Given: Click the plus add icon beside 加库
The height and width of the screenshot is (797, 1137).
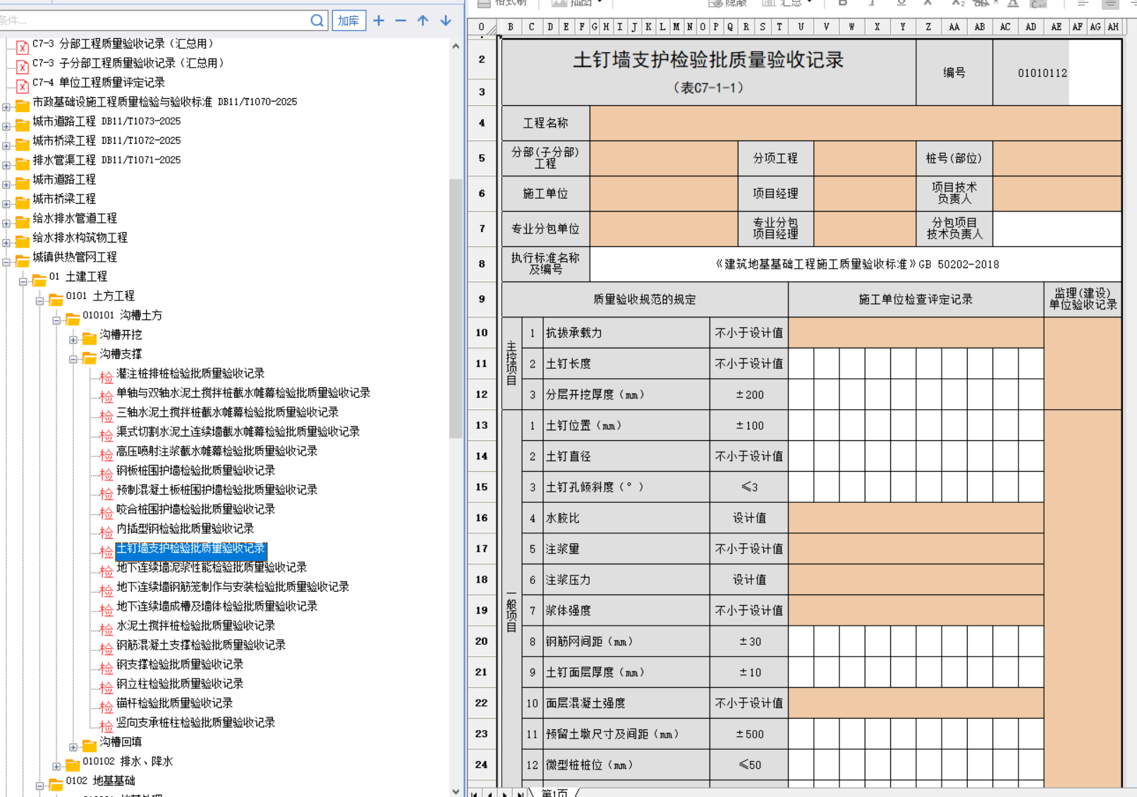Looking at the screenshot, I should coord(379,20).
